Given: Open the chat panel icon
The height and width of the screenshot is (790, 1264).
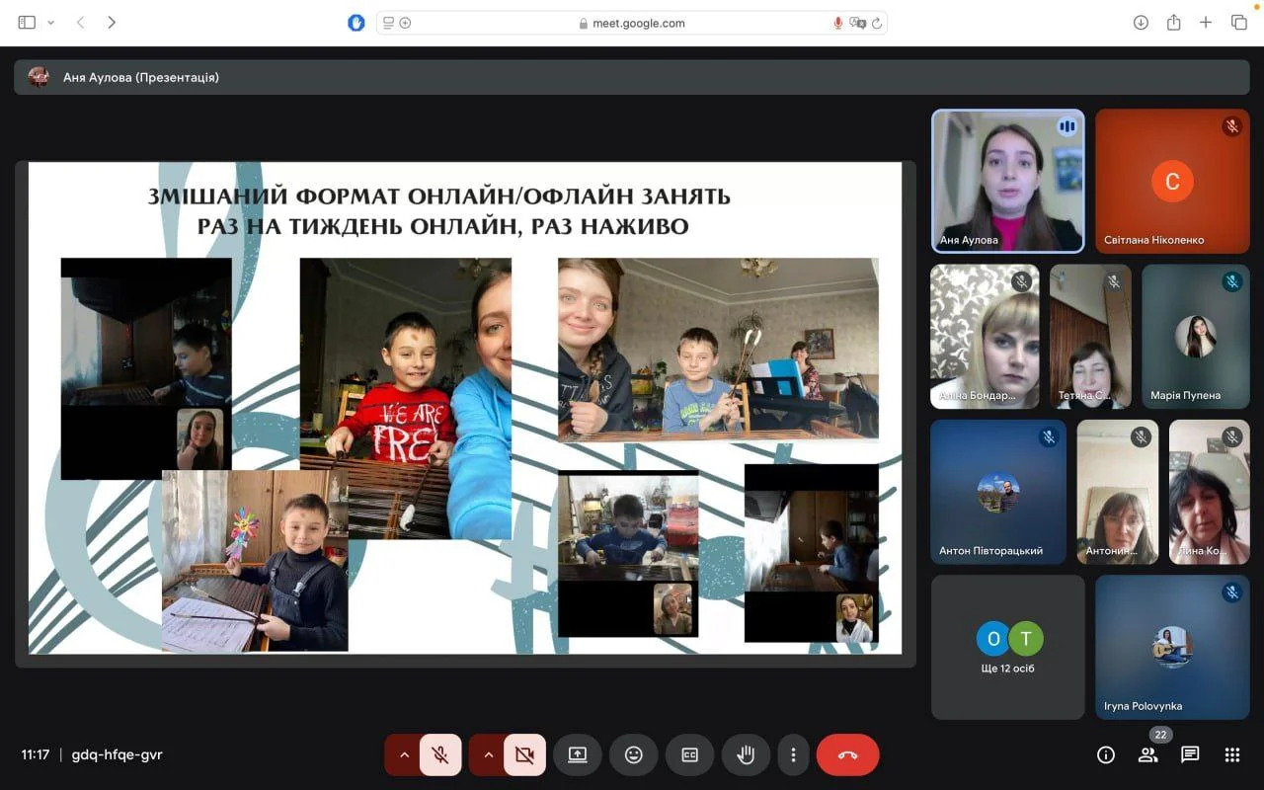Looking at the screenshot, I should (x=1190, y=755).
